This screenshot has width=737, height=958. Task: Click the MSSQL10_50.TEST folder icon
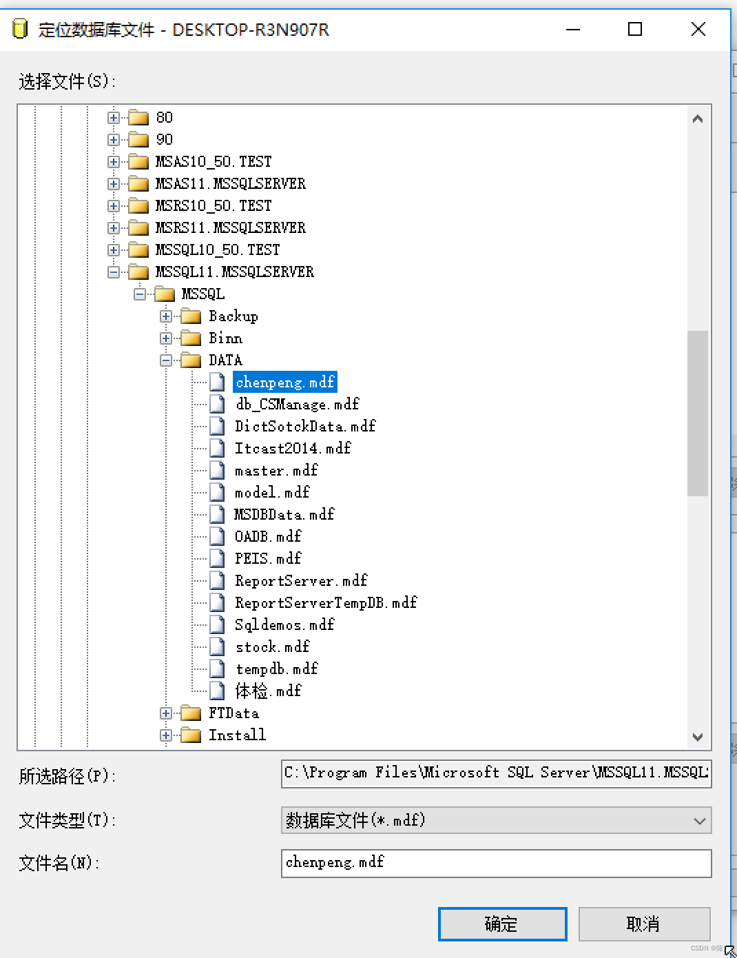coord(138,250)
